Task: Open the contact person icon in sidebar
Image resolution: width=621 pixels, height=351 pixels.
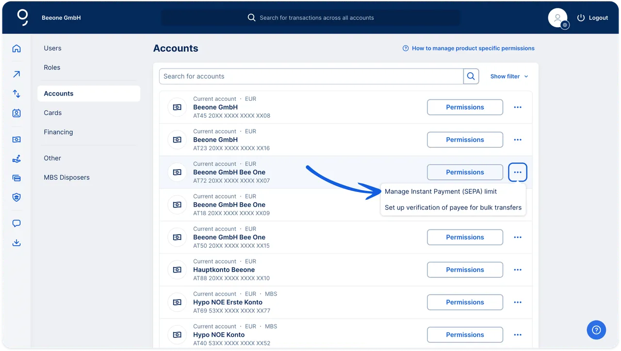Action: point(16,113)
